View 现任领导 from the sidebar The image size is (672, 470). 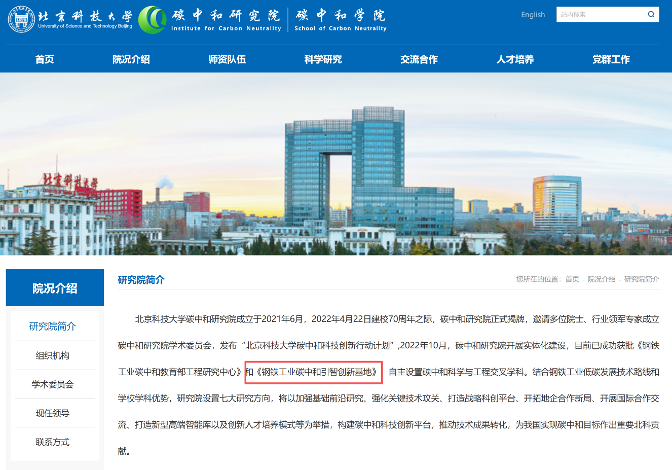pos(53,414)
